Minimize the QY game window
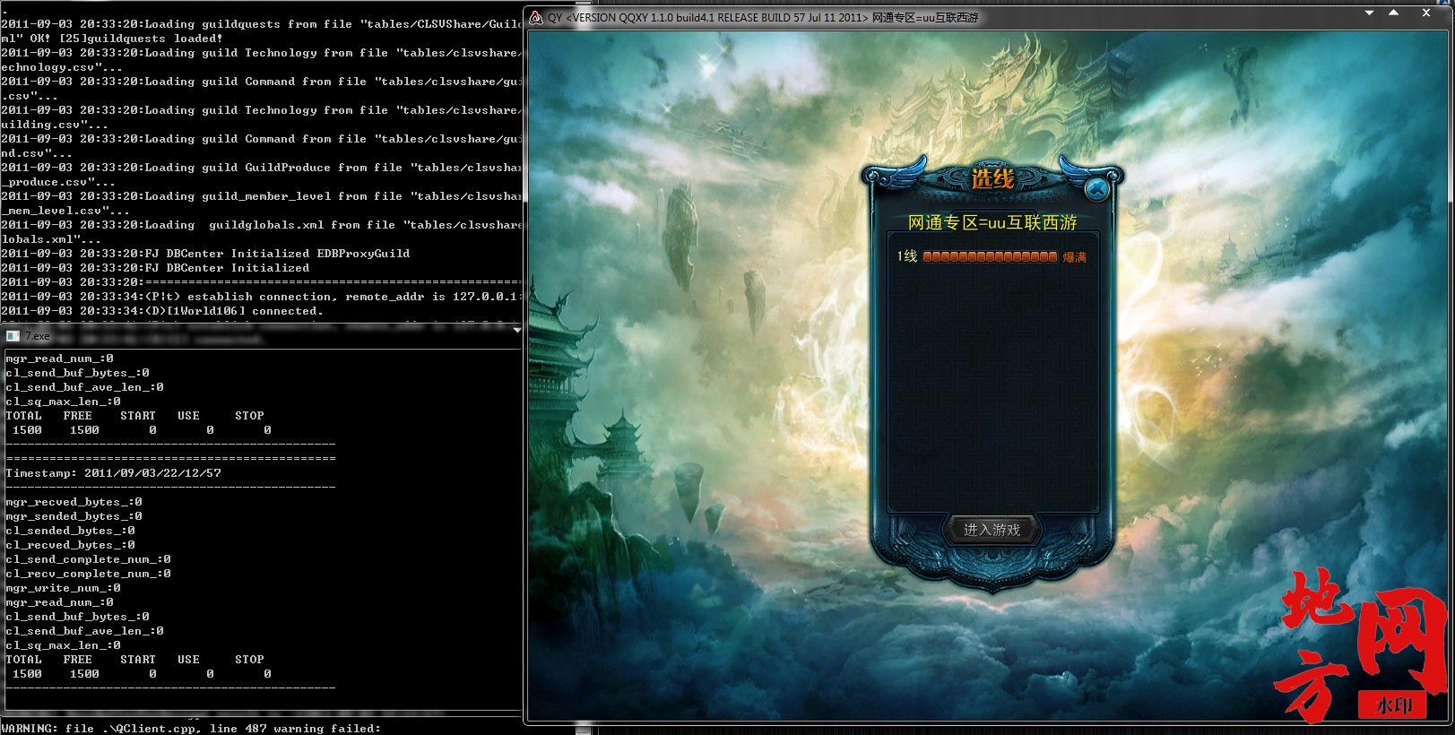The width and height of the screenshot is (1455, 735). 1369,13
